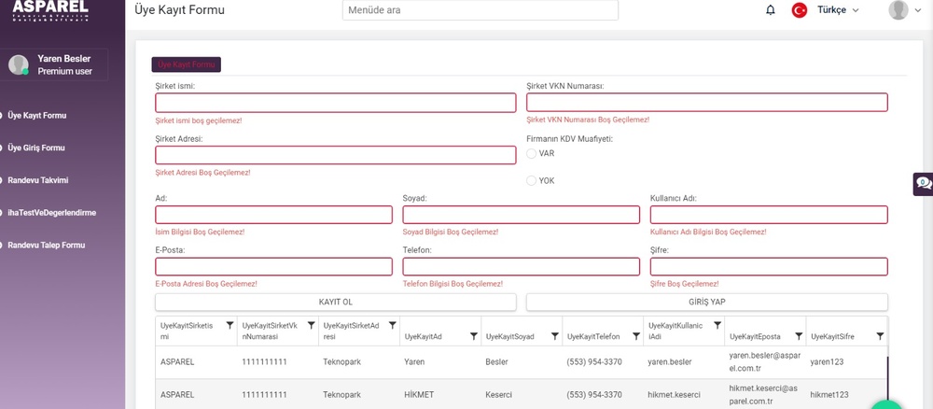This screenshot has height=409, width=933.
Task: Open the notifications bell
Action: click(x=771, y=10)
